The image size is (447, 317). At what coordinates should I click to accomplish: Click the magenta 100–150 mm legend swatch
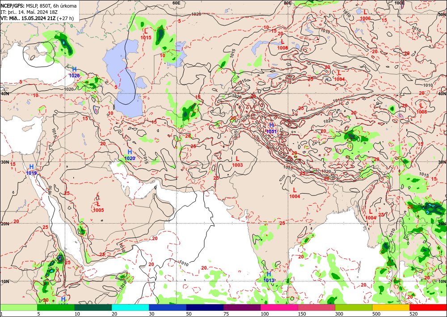tap(279, 308)
